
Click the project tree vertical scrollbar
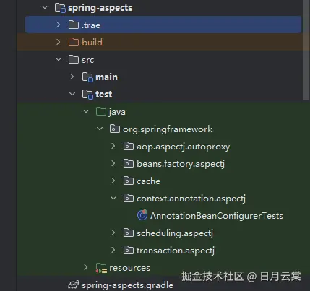coord(306,50)
